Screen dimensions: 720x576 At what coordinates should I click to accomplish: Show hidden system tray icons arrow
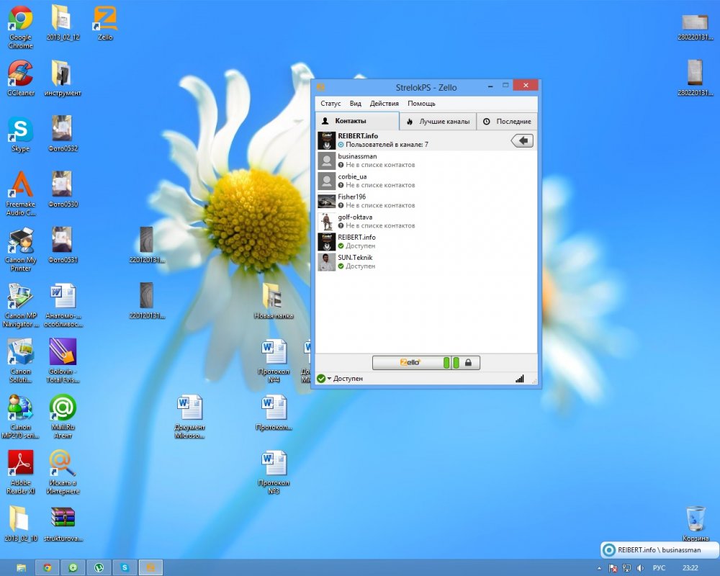[x=598, y=567]
